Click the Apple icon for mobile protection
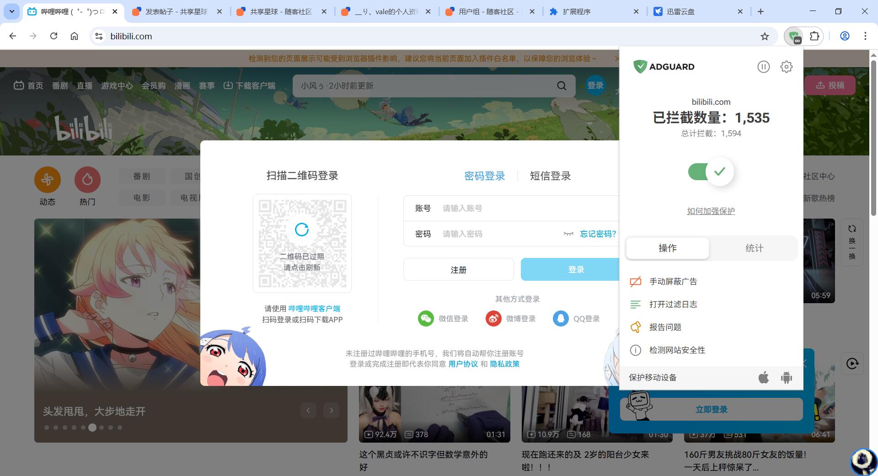 [x=763, y=378]
